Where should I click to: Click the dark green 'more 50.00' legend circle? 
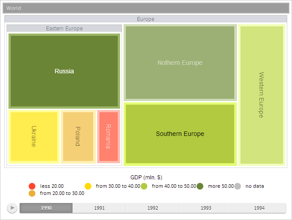200,186
